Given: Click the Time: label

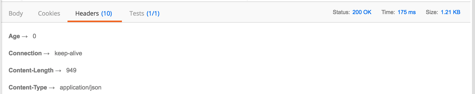Looking at the screenshot, I should [x=388, y=12].
